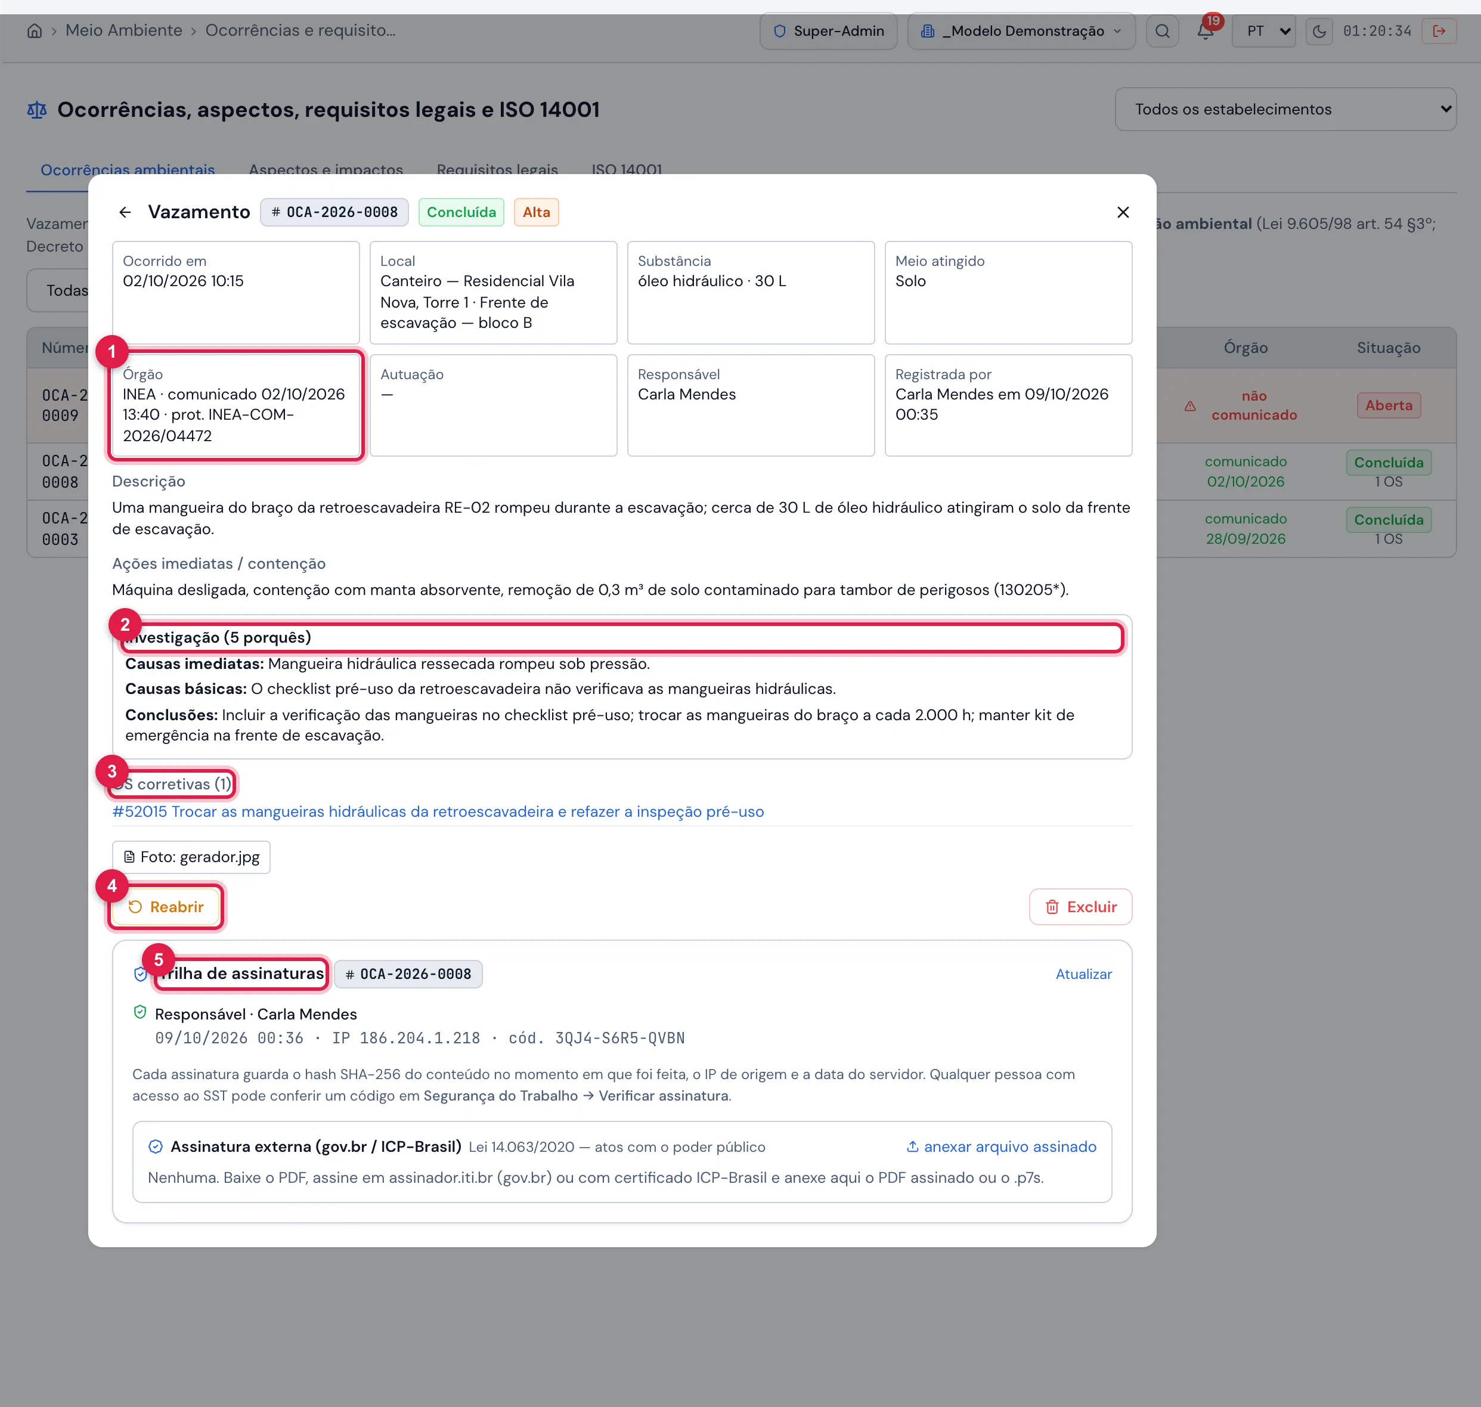Click the Órgão column header in the table
This screenshot has height=1407, width=1481.
(1245, 348)
